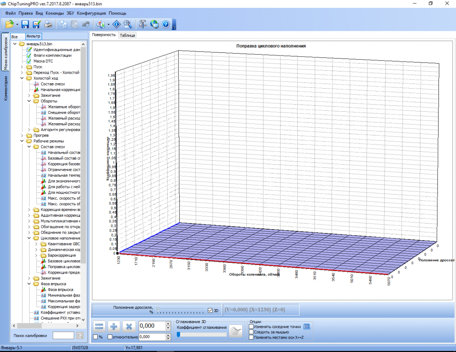Click the globe with monitor icon
This screenshot has height=352, width=456.
[154, 24]
